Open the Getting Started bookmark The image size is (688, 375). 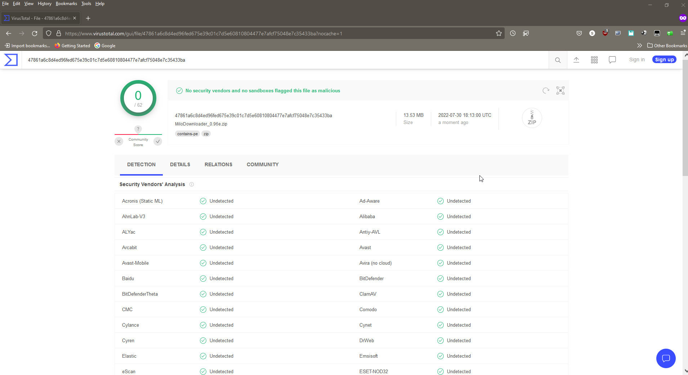point(72,45)
